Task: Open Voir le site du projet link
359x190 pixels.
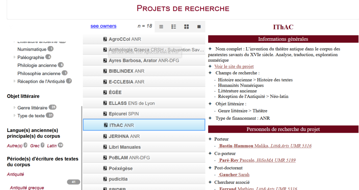Action: coord(234,66)
